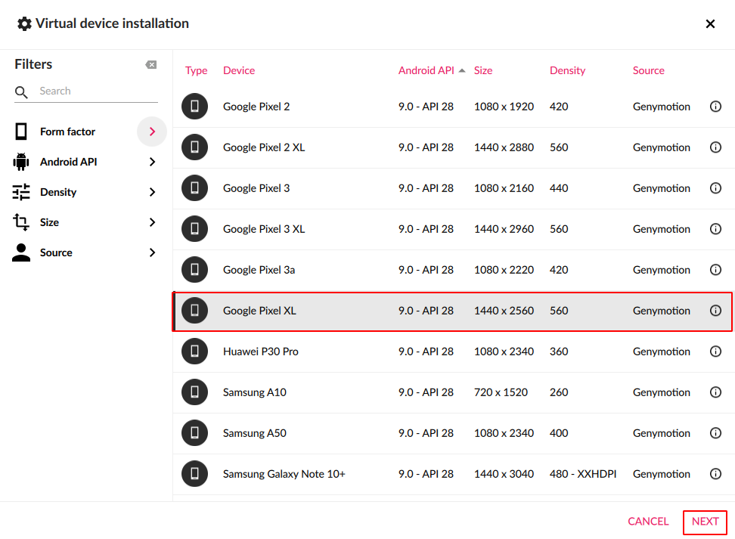Select the Google Pixel XL device name

[x=259, y=310]
